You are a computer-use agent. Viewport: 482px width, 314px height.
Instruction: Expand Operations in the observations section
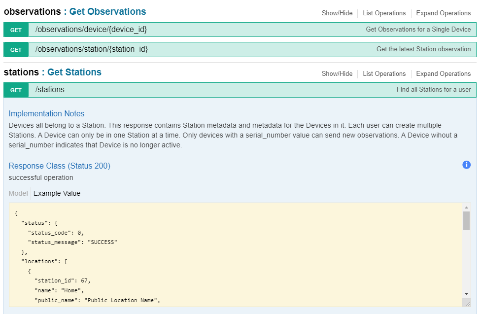[443, 13]
